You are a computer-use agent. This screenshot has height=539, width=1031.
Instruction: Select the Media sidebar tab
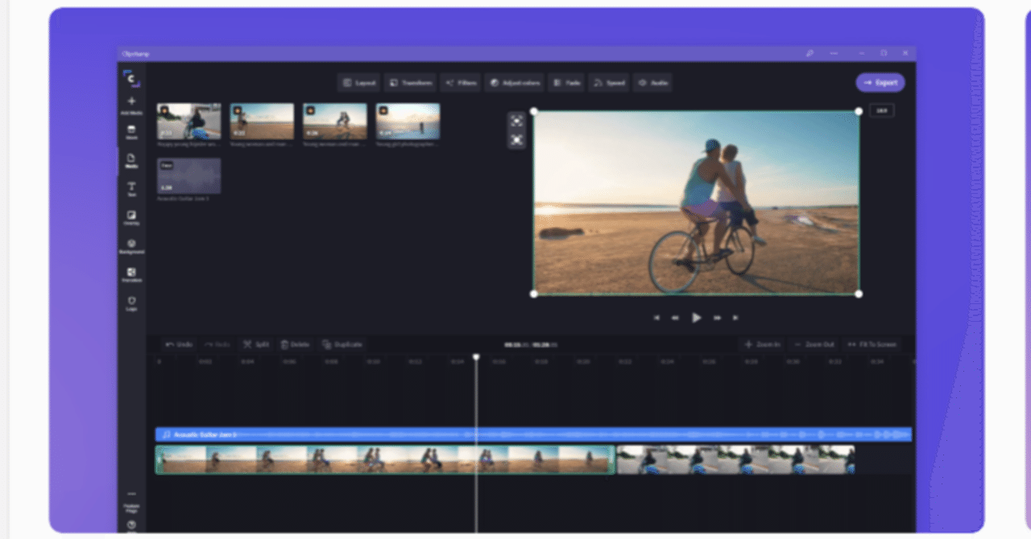click(x=131, y=162)
